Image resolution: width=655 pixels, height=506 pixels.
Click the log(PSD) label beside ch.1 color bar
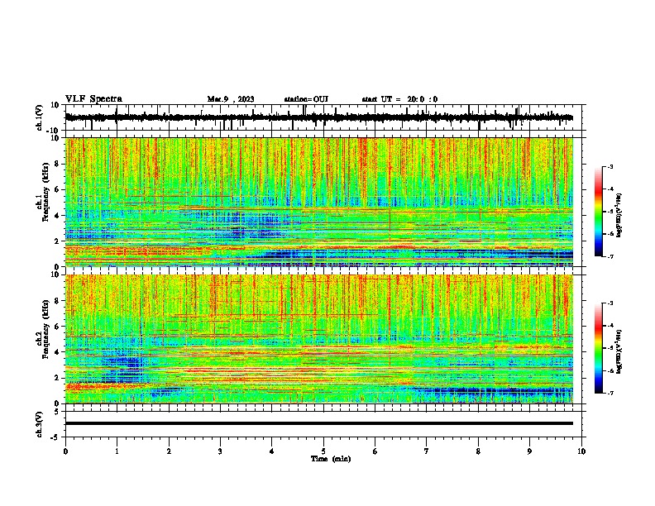coord(619,216)
